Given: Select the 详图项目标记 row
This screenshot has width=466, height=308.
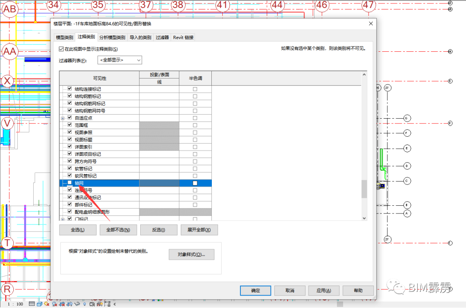Looking at the screenshot, I should (135, 154).
